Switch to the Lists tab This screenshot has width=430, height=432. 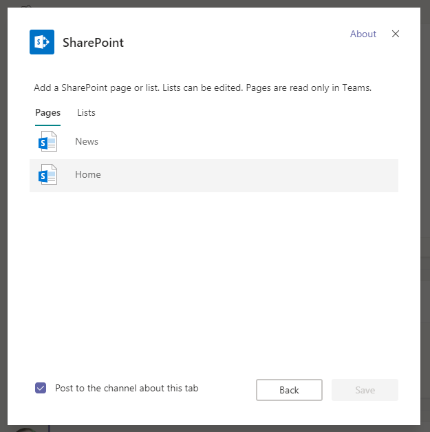tap(86, 112)
